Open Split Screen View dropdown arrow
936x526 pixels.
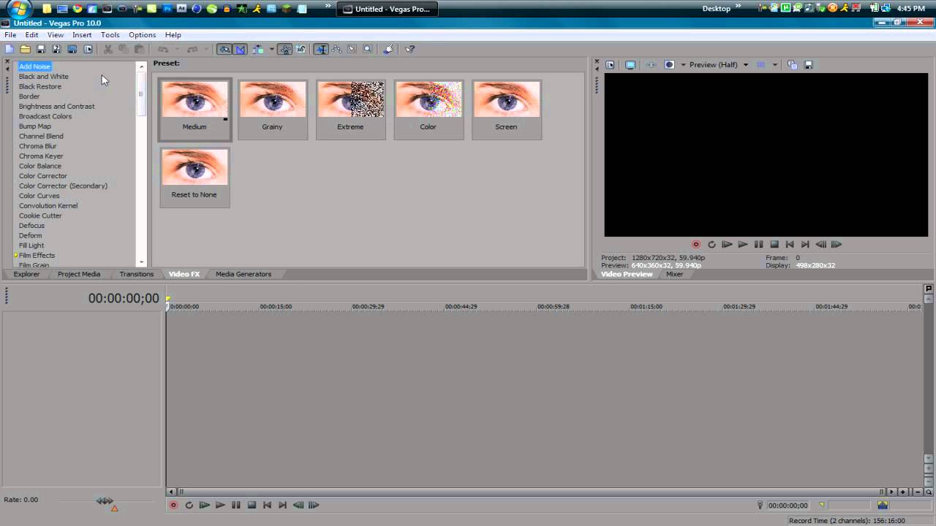point(683,64)
